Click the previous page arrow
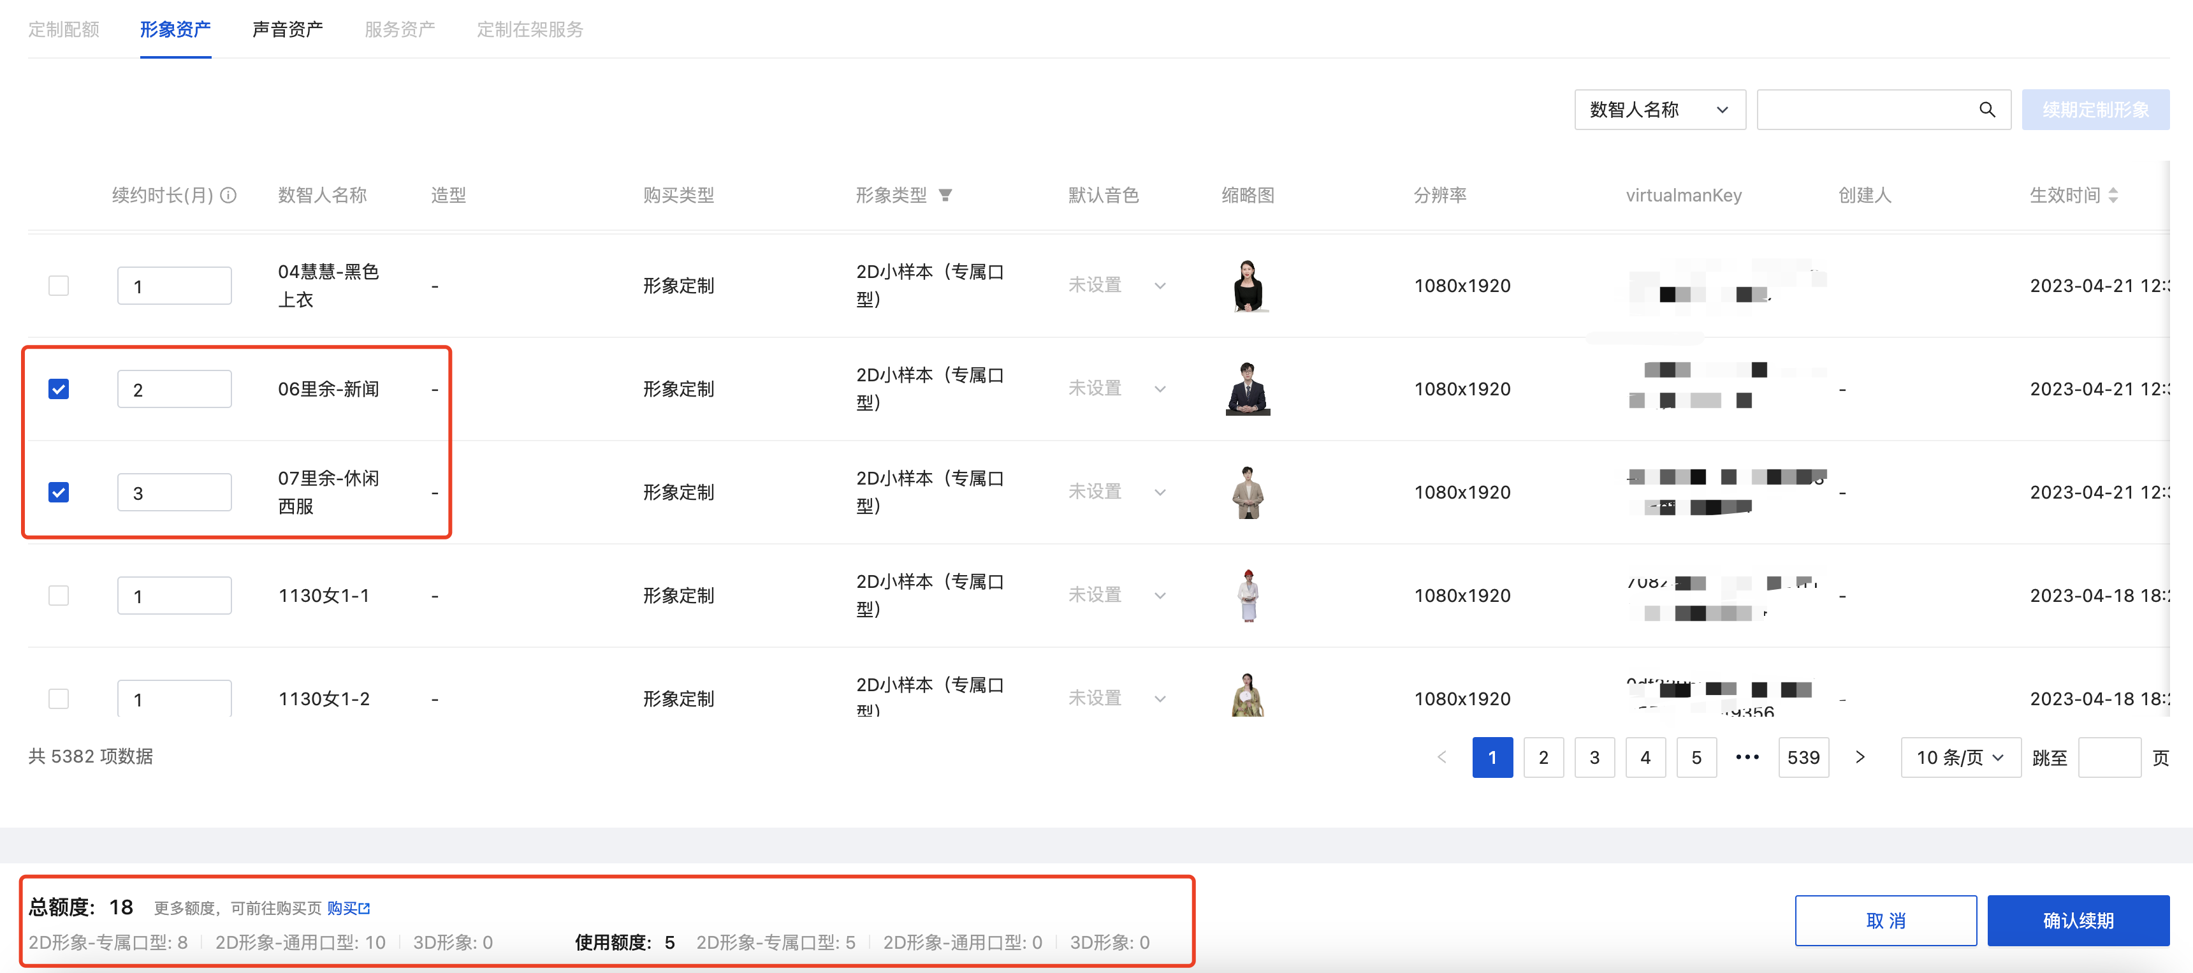Screen dimensions: 2193x973 (1441, 757)
